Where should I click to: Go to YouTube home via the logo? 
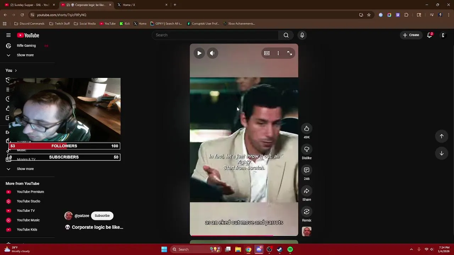[28, 35]
